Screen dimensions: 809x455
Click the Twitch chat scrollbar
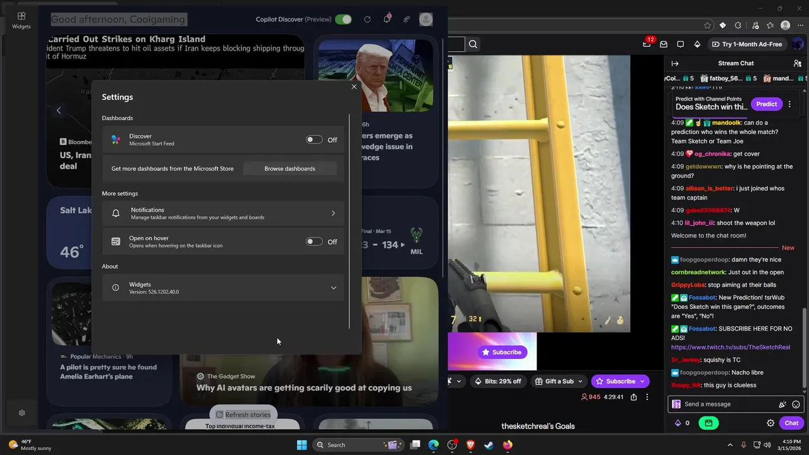(x=805, y=348)
